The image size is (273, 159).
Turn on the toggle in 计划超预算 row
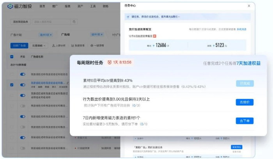(23, 148)
